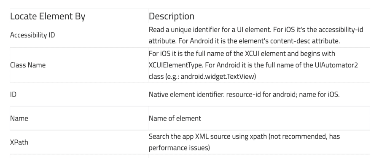Click the 'ID' locator cell
The height and width of the screenshot is (158, 371).
pyautogui.click(x=13, y=94)
